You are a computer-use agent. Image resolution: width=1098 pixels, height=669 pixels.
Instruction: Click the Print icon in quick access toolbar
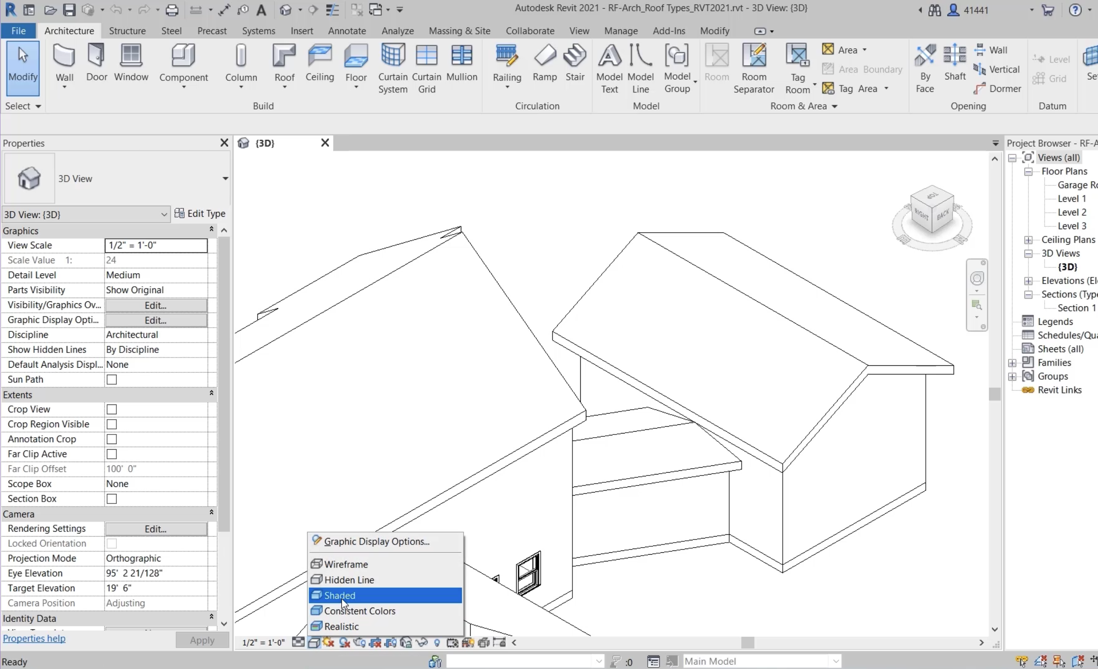pos(171,10)
